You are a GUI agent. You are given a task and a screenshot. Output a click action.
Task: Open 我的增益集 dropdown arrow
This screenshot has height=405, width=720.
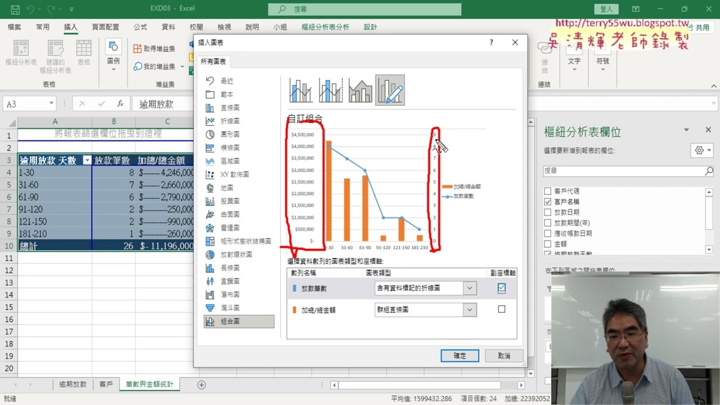coord(182,66)
